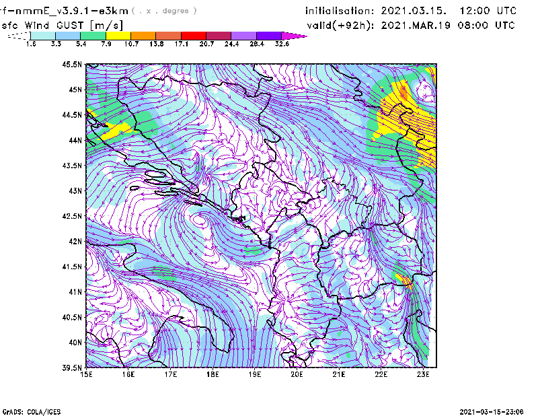Click the red 17.1–20.7 legend swatch
Viewport: 538px width, 416px height.
(194, 36)
